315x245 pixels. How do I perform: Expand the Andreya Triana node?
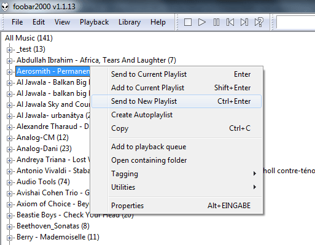[x=9, y=160]
